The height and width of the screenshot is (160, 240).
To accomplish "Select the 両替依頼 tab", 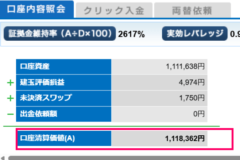I will tap(192, 11).
